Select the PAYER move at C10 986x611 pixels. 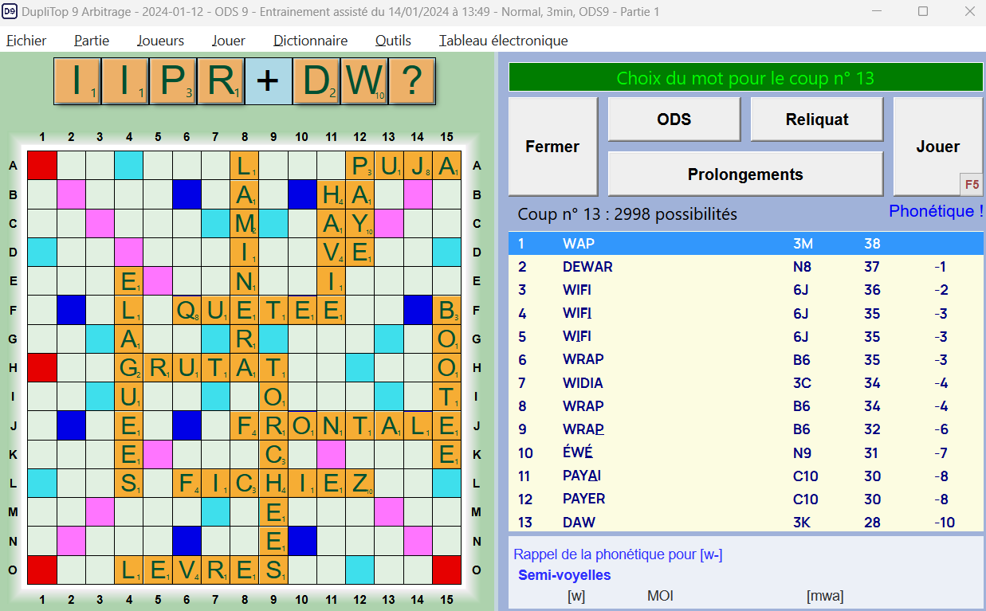[745, 499]
